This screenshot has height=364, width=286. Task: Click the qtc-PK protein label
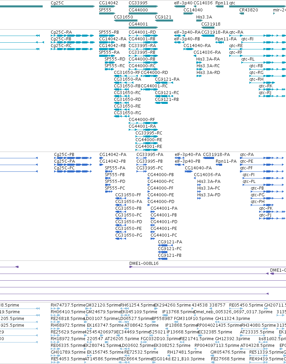266,208
